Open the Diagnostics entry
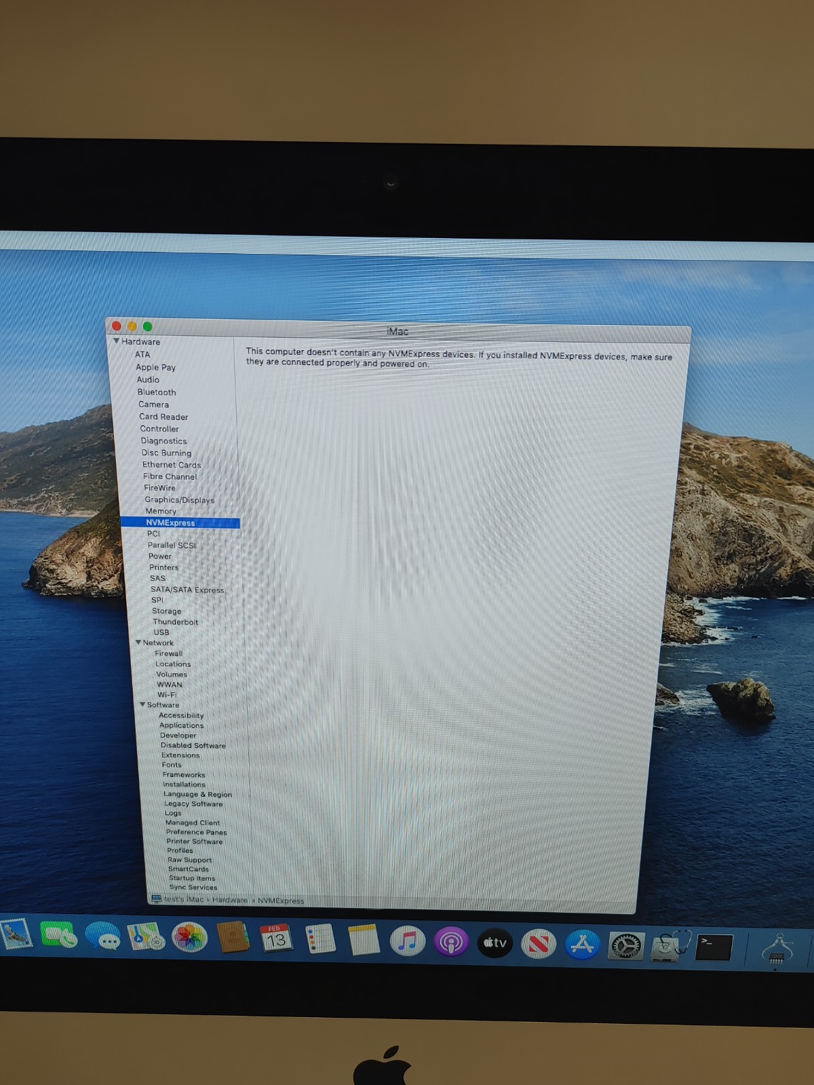The height and width of the screenshot is (1085, 814). [163, 441]
